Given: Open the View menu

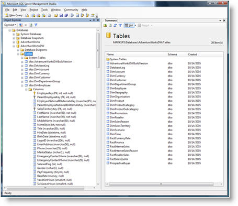Looking at the screenshot, I should pyautogui.click(x=23, y=10).
